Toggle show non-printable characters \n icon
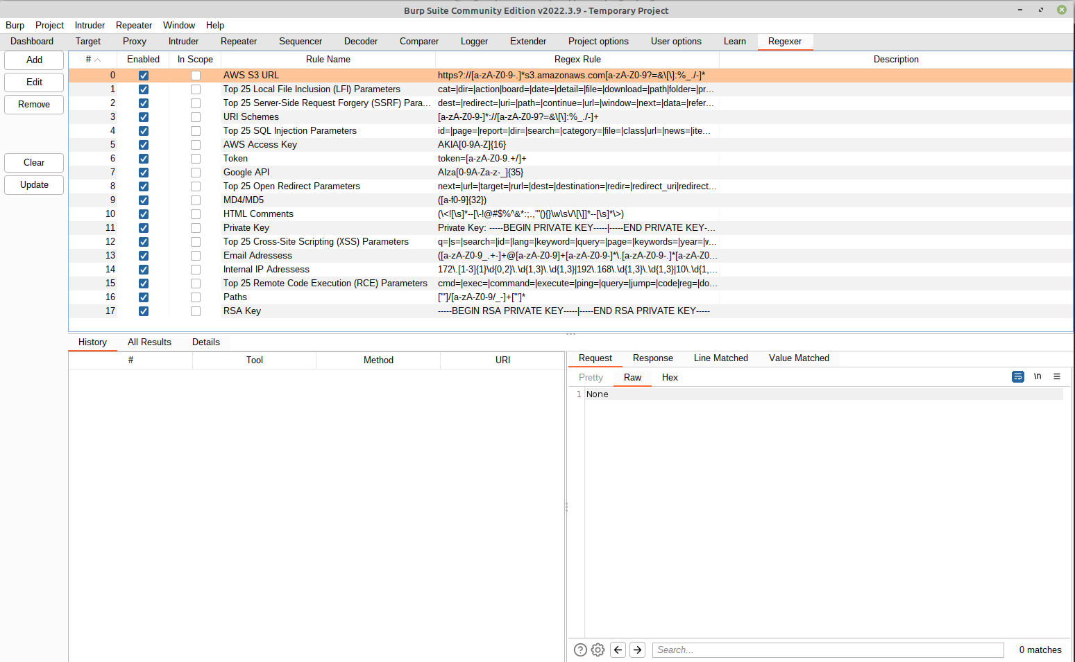Screen dimensions: 1075x662 point(1038,376)
